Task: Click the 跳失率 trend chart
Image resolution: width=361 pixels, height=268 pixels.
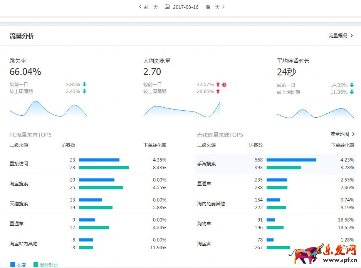Action: click(x=48, y=109)
